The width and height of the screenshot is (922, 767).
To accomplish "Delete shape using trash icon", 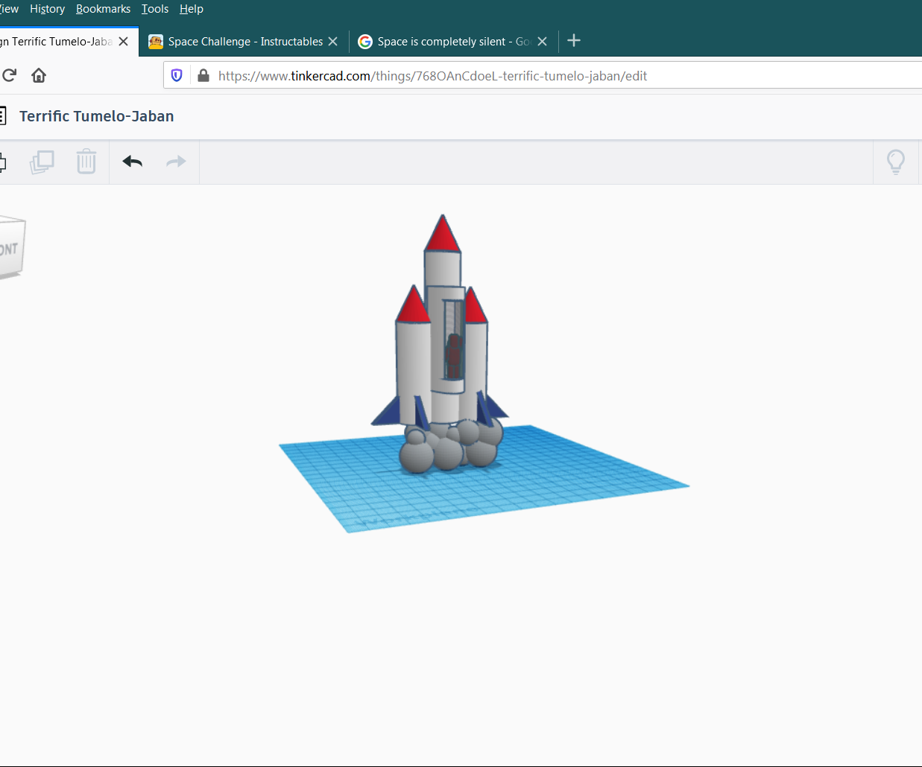I will click(x=86, y=162).
